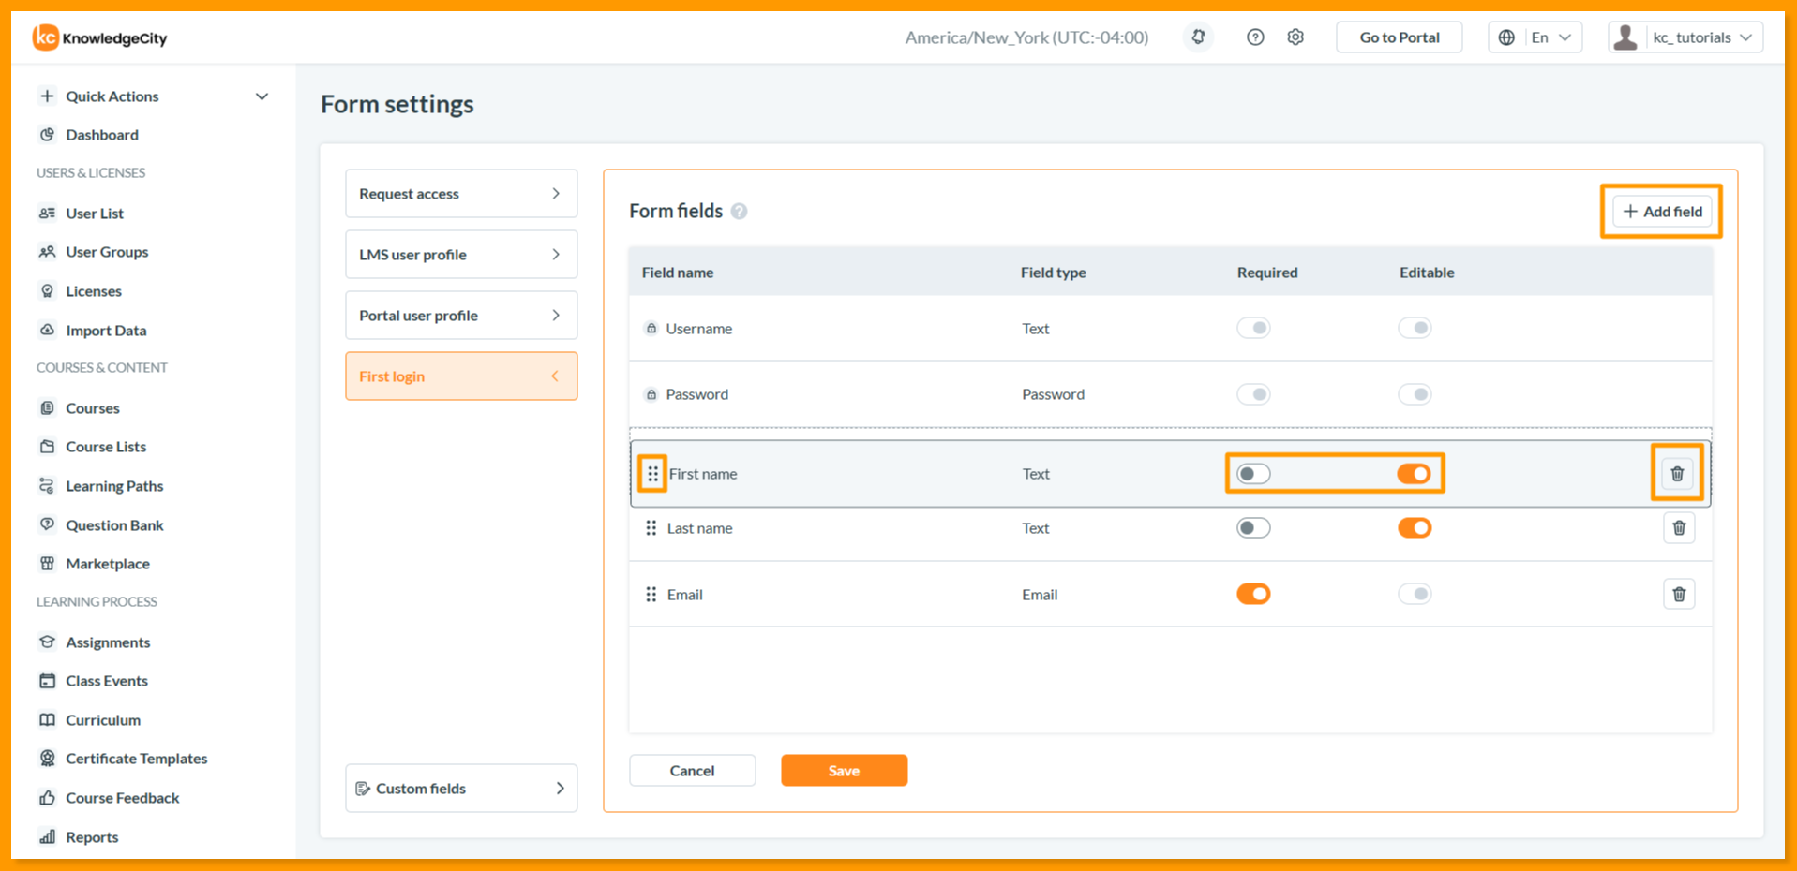
Task: Delete the Email field
Action: click(1679, 595)
